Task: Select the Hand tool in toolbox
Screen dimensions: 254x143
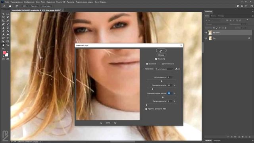Action: (x=3, y=45)
